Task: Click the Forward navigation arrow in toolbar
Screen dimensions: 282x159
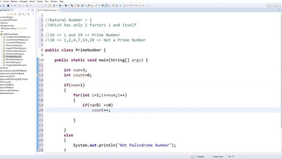Action: click(x=146, y=5)
